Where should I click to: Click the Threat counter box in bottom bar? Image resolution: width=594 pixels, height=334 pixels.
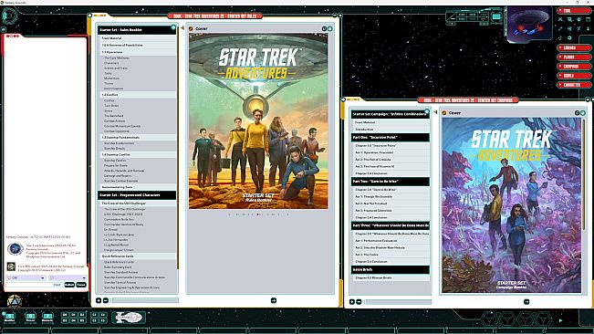pos(30,318)
